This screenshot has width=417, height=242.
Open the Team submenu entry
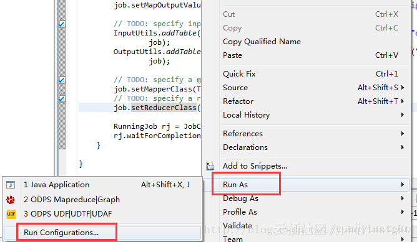(x=306, y=239)
